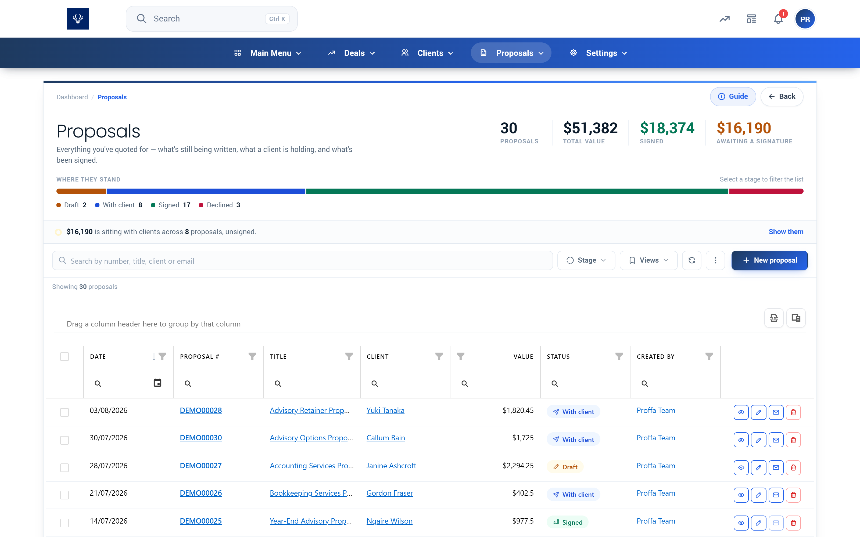
Task: Click the New proposal button
Action: [769, 260]
